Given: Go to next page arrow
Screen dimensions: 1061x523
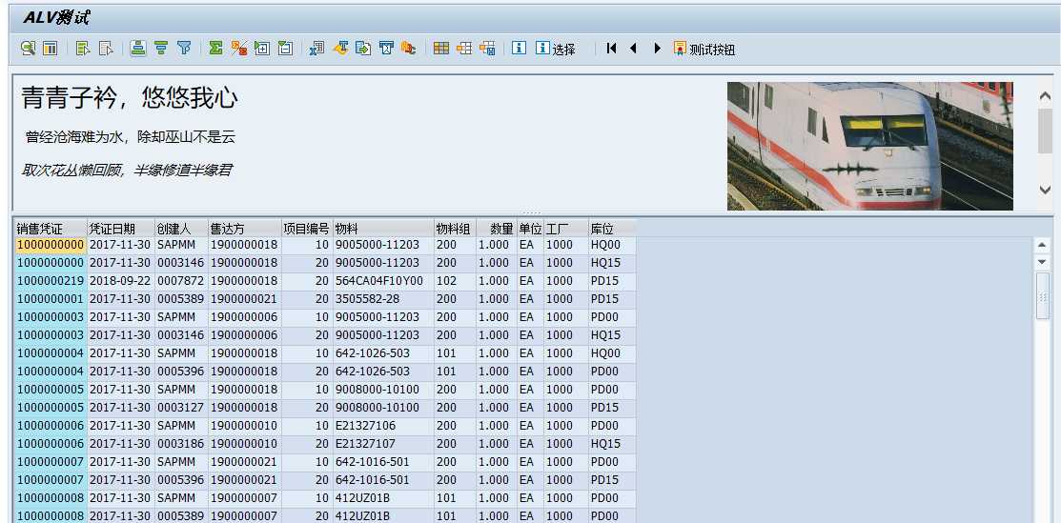Looking at the screenshot, I should [657, 48].
